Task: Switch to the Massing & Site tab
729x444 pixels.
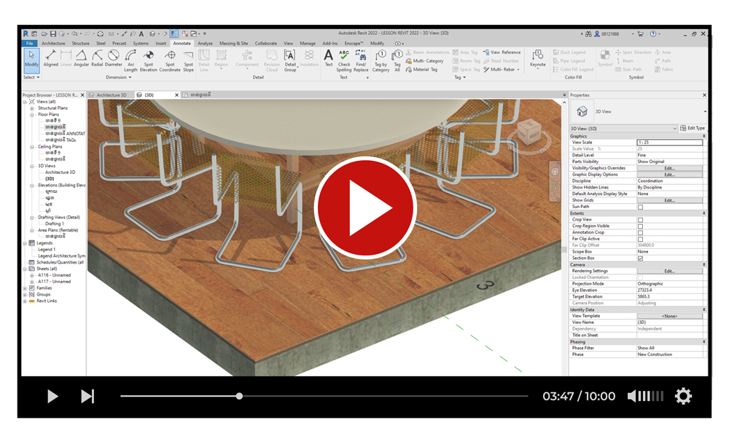Action: (x=233, y=44)
